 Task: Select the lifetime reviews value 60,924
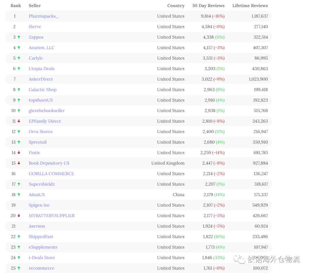261,226
